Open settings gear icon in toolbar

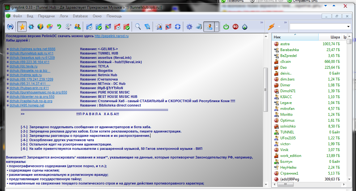[x=189, y=27]
